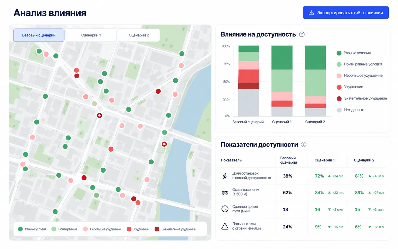
Task: Click the Ухудшение label in map legend
Action: coord(141,229)
